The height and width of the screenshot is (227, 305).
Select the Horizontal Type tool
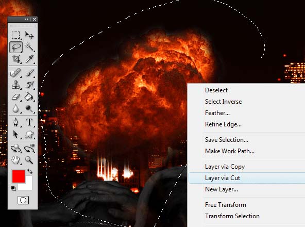[29, 122]
